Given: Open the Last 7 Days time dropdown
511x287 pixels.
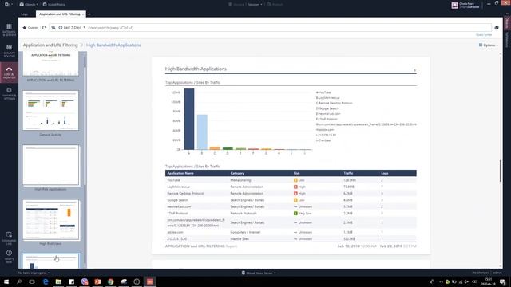Looking at the screenshot, I should click(72, 28).
